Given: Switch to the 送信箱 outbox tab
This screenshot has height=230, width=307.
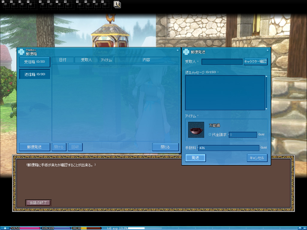Looking at the screenshot, I should pyautogui.click(x=35, y=74).
